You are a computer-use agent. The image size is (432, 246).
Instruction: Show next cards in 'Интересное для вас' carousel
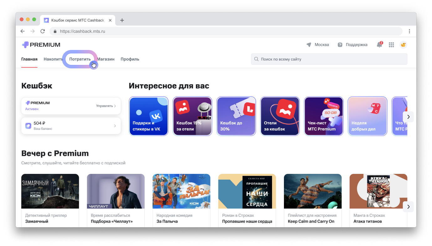408,117
